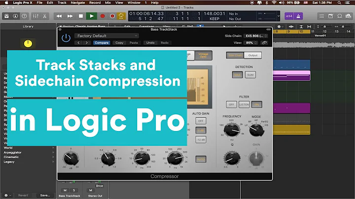Image resolution: width=355 pixels, height=199 pixels.
Task: Open the Note Pads icon
Action: 330,16
